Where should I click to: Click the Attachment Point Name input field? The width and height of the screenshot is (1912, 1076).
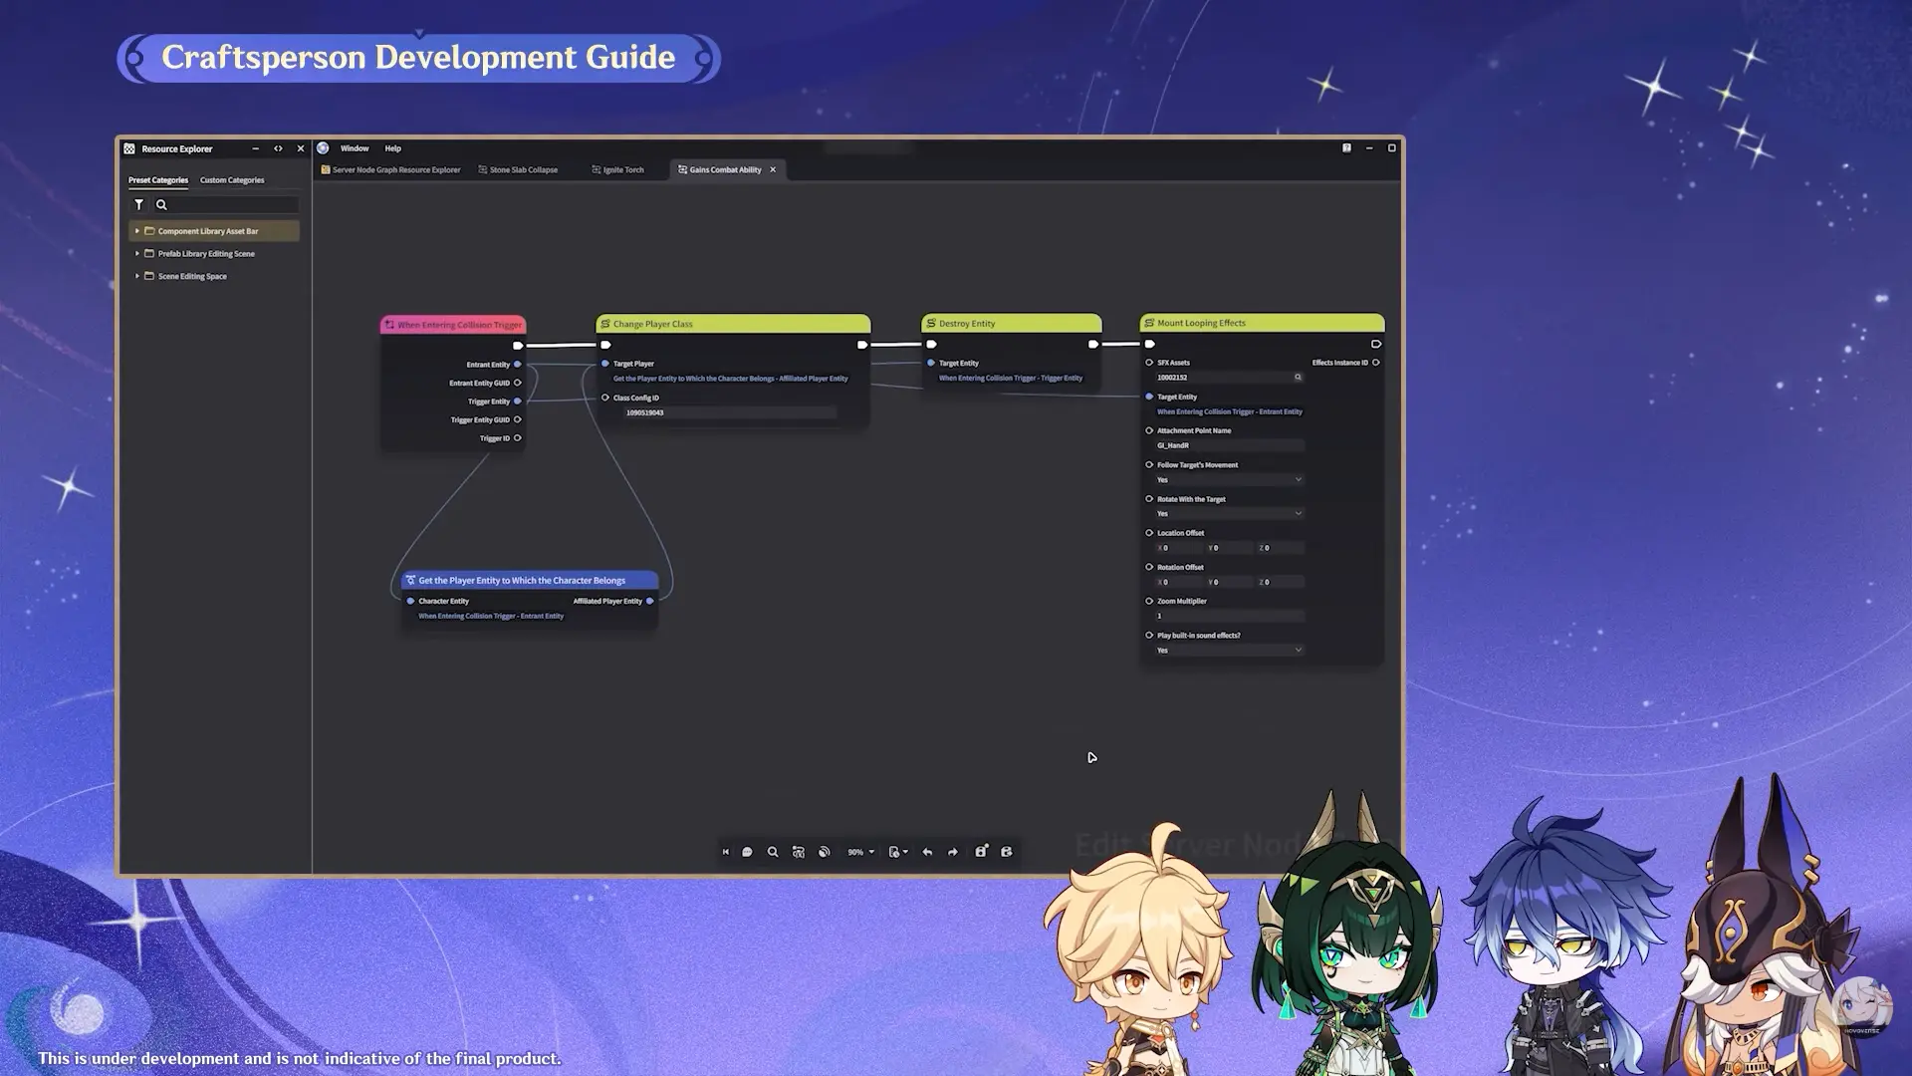pos(1230,445)
